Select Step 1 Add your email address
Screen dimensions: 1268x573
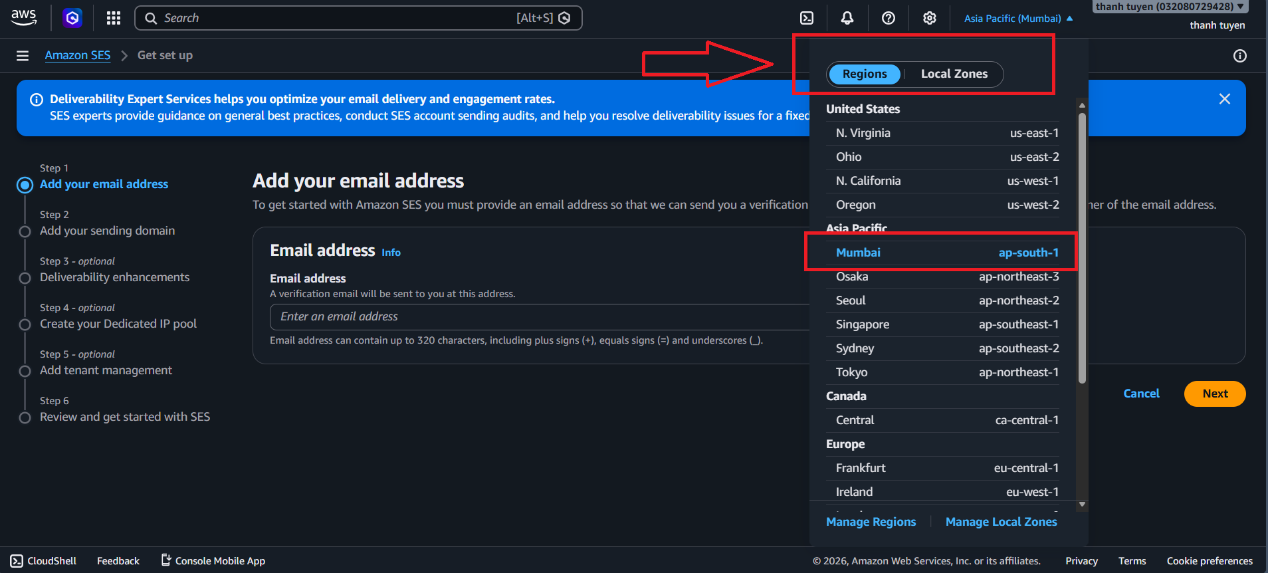coord(104,184)
